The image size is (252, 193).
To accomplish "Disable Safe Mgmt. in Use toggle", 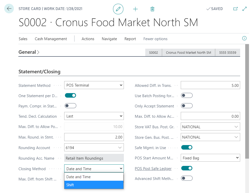I will (187, 147).
